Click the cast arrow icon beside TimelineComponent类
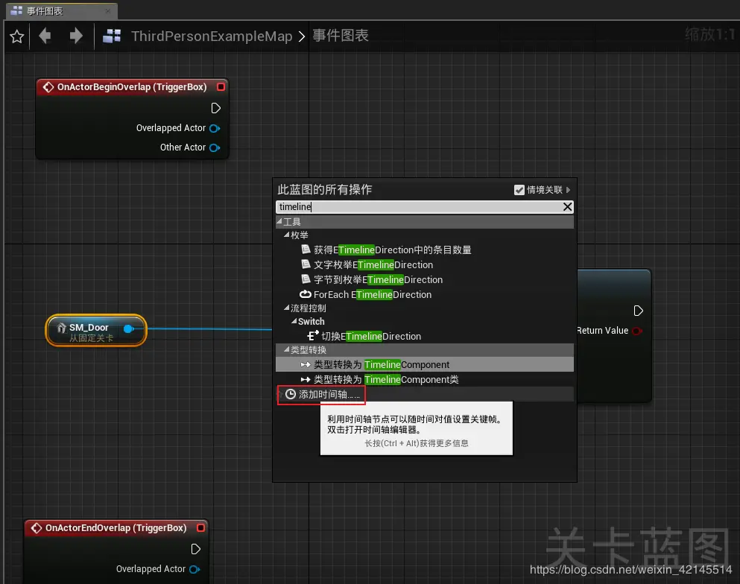The height and width of the screenshot is (584, 740). pos(306,379)
